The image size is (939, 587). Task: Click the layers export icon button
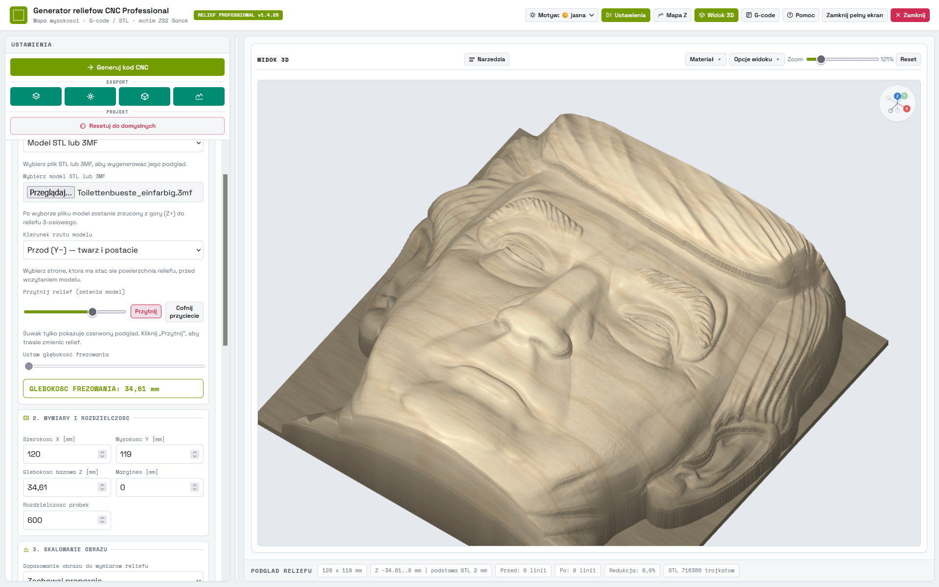(x=36, y=96)
